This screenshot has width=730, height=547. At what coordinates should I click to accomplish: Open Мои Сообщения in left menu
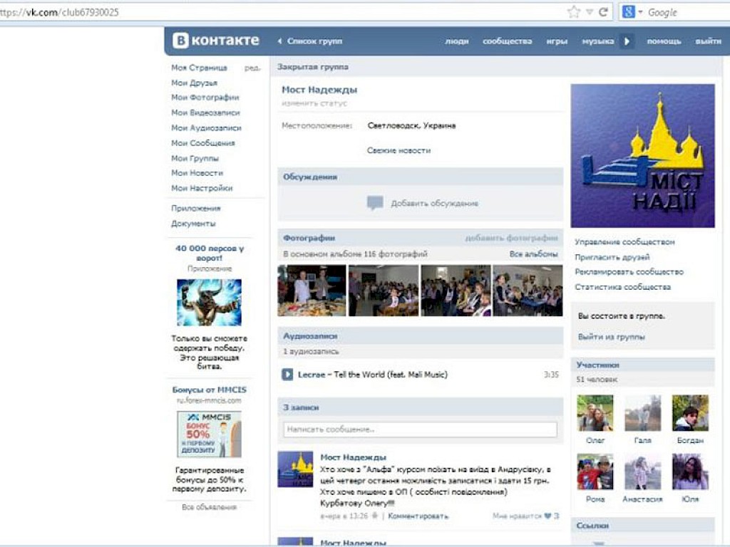click(202, 143)
